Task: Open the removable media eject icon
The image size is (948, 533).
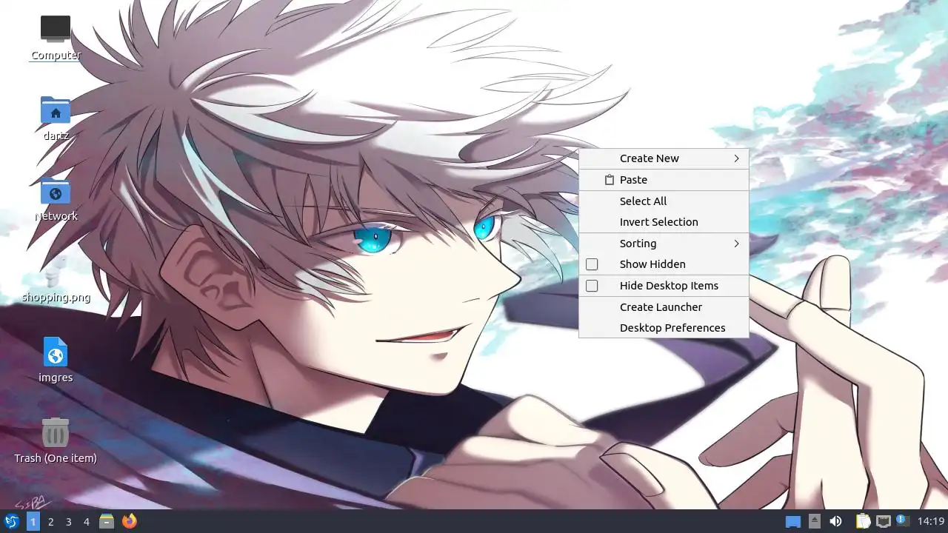Action: coord(814,521)
